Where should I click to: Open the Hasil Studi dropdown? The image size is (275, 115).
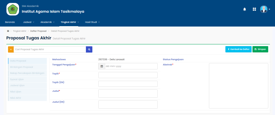pos(92,22)
